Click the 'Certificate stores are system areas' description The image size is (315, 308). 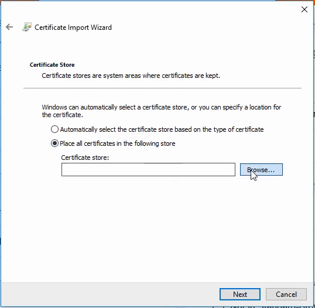[131, 76]
